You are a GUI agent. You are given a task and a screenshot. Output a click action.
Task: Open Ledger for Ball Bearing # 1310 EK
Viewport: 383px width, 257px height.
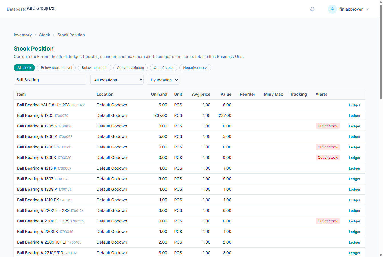click(354, 200)
